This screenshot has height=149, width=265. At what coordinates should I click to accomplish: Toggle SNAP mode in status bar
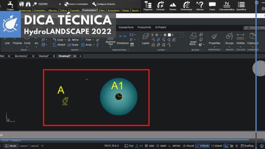[x=161, y=146]
